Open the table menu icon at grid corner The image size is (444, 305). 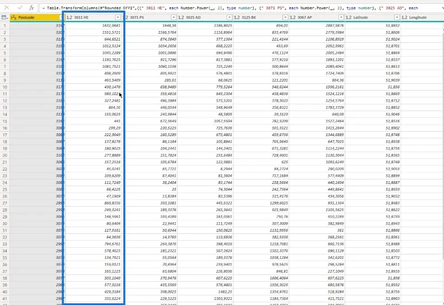[4, 18]
